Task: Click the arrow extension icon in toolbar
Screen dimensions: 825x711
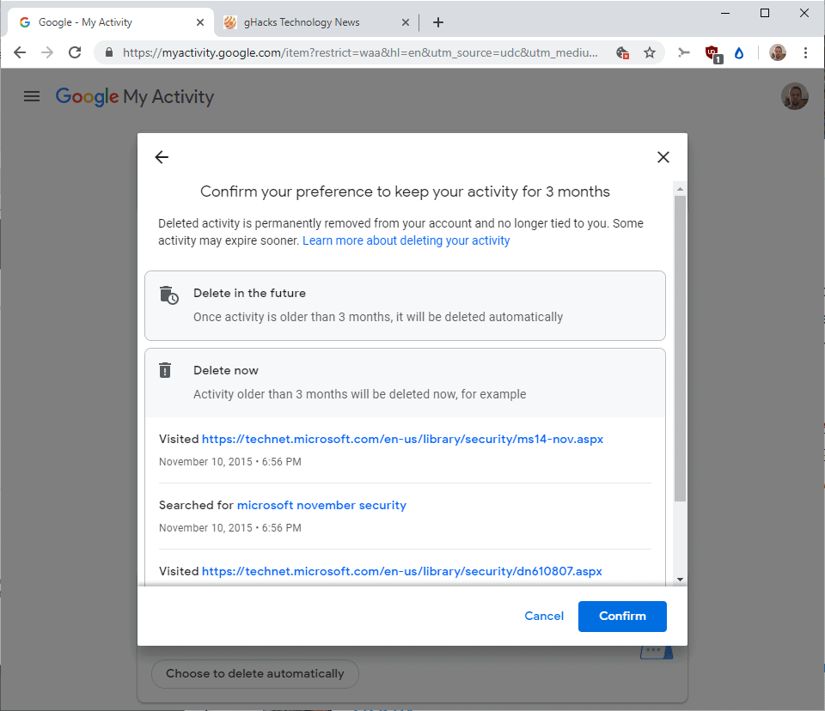Action: [x=683, y=52]
